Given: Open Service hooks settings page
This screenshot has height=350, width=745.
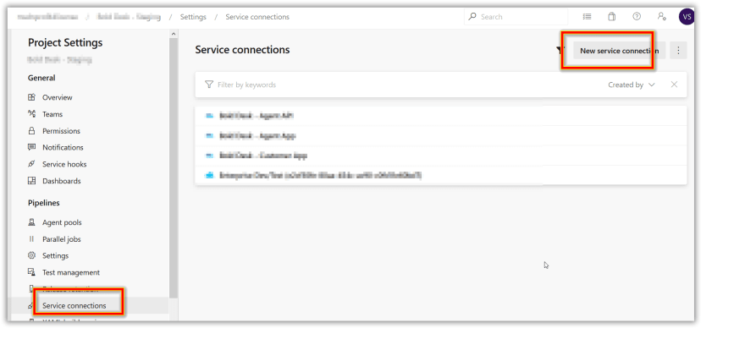Looking at the screenshot, I should pyautogui.click(x=64, y=164).
